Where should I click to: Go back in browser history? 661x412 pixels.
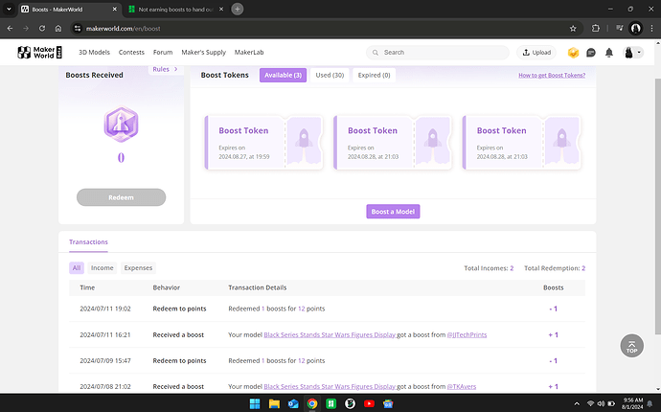[11, 28]
